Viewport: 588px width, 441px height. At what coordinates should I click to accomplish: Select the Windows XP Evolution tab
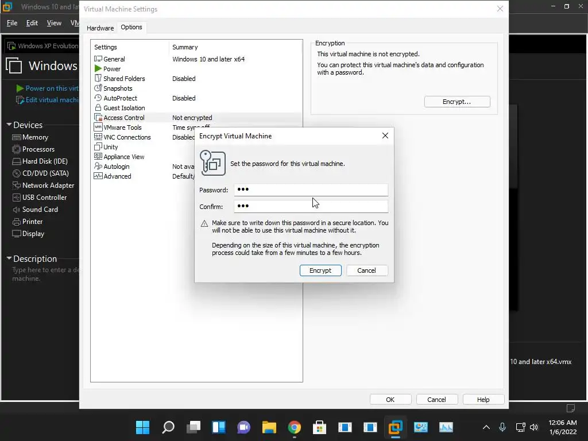tap(42, 46)
